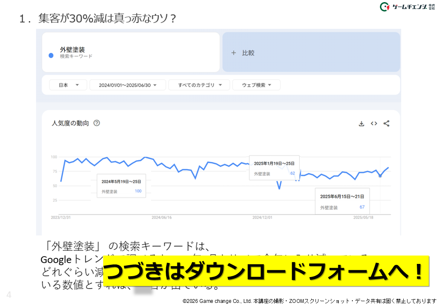
Task: Click the 2025年6月15日〜21日 tooltip
Action: [x=342, y=201]
